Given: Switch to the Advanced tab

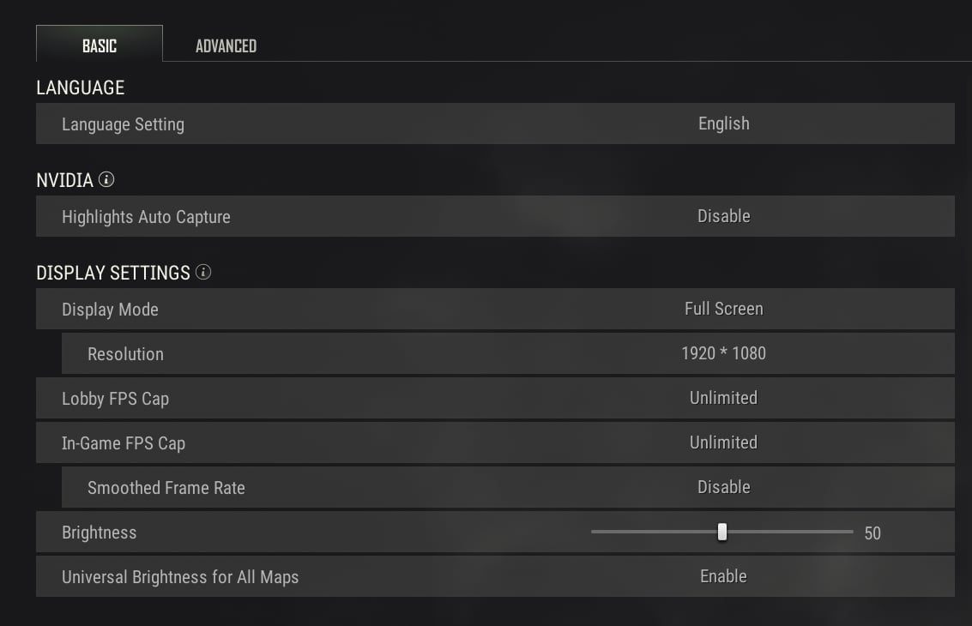Looking at the screenshot, I should 226,45.
